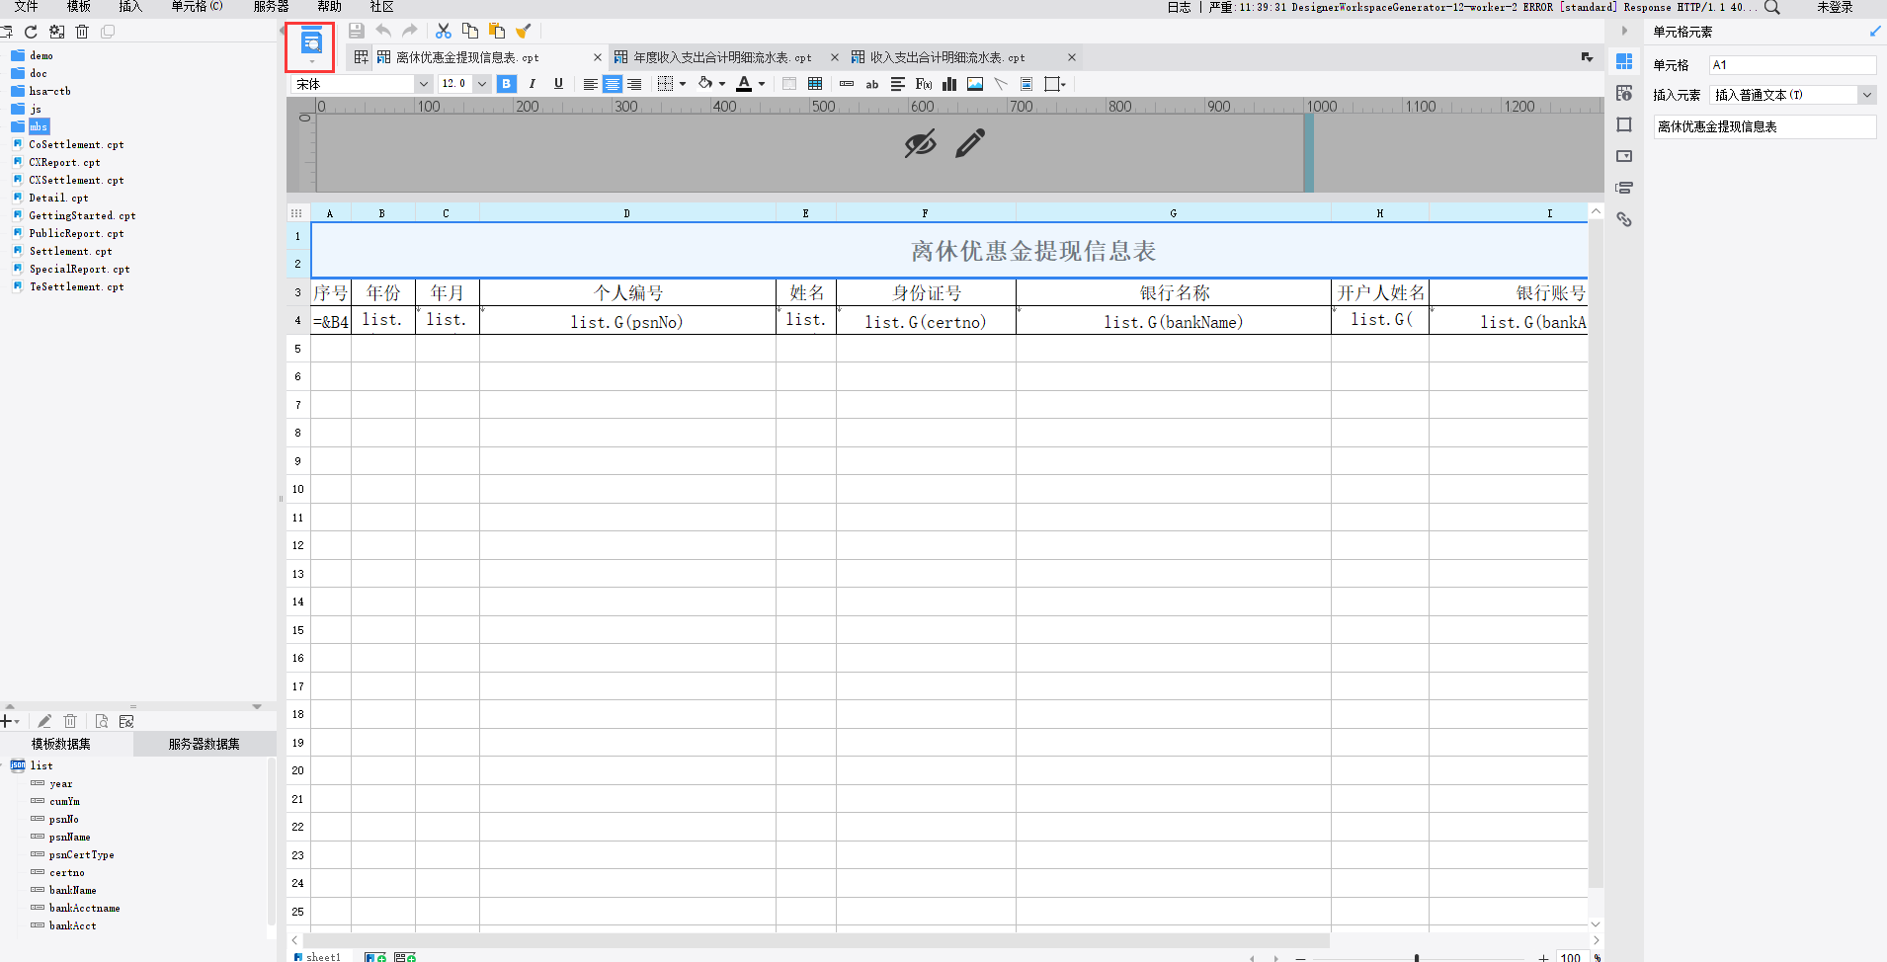1887x962 pixels.
Task: Select the mbs folder
Action: click(39, 126)
